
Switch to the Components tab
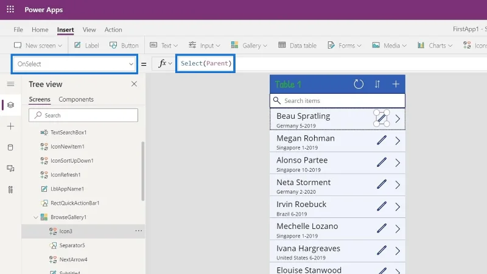(x=76, y=99)
